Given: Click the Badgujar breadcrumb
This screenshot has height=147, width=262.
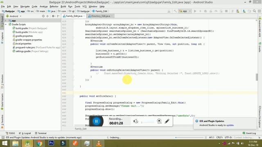Looking at the screenshot, I should point(8,11).
